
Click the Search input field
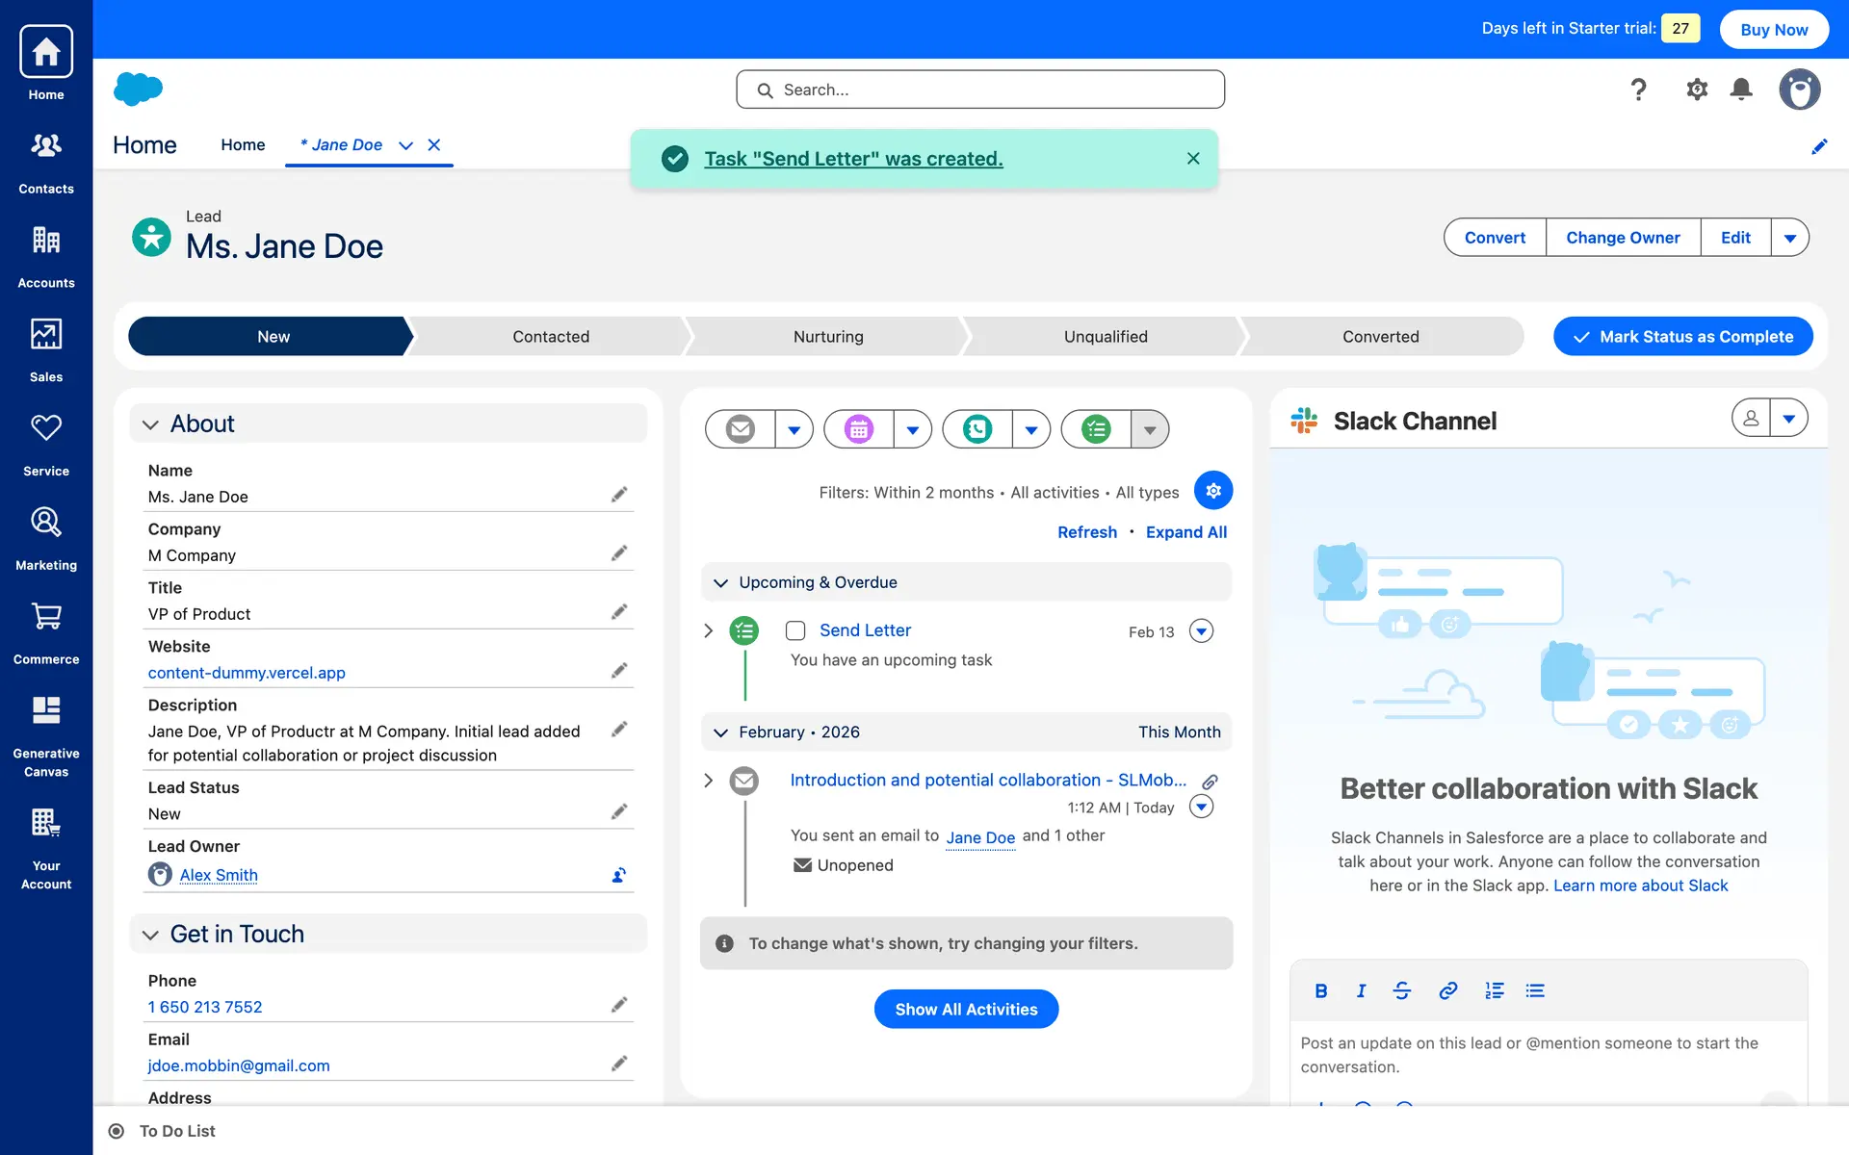pyautogui.click(x=980, y=90)
